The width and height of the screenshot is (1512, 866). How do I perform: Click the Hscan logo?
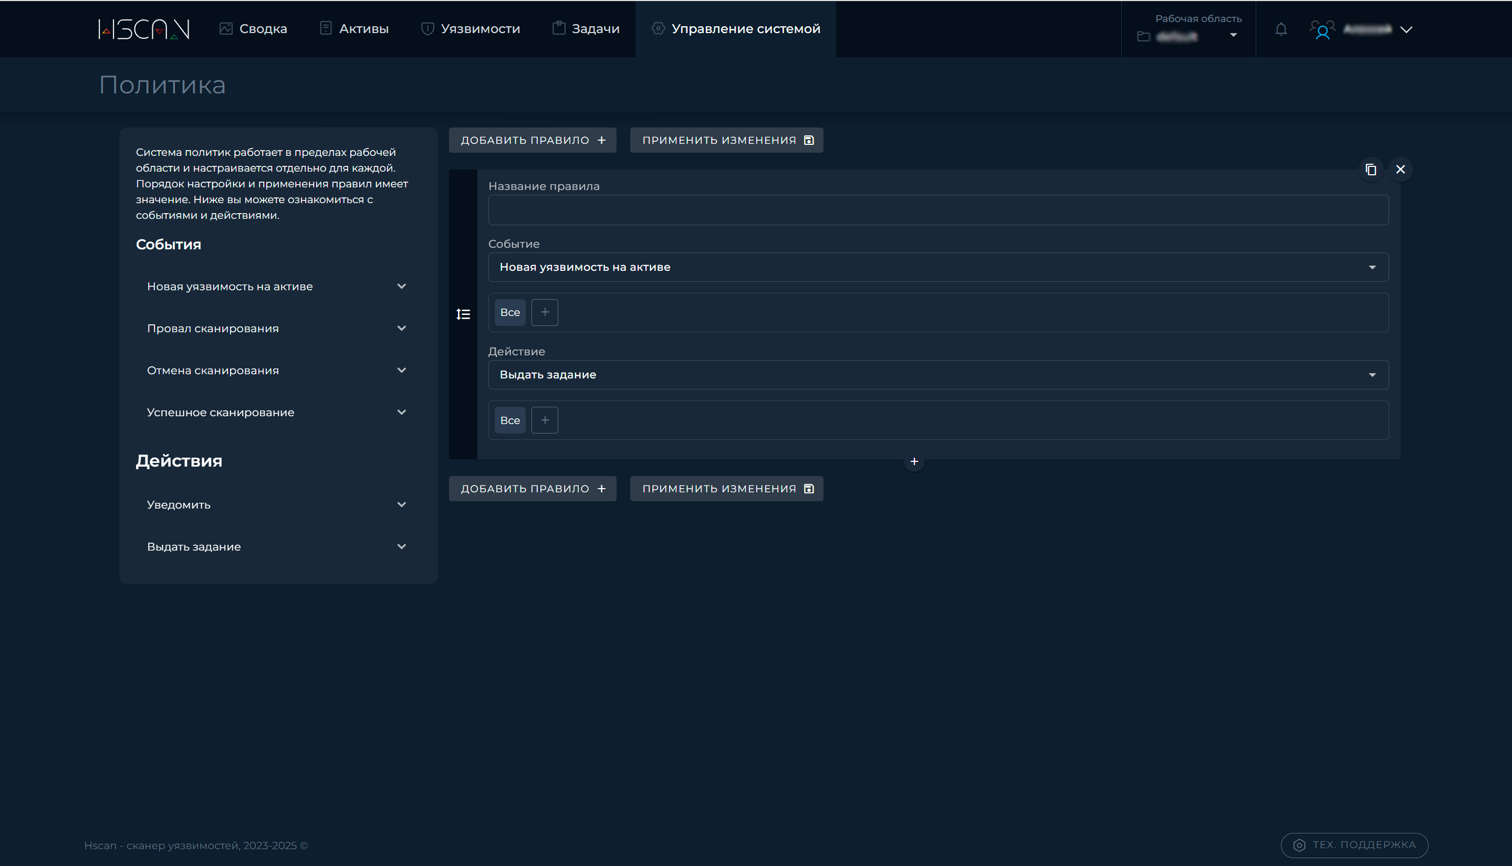point(144,28)
